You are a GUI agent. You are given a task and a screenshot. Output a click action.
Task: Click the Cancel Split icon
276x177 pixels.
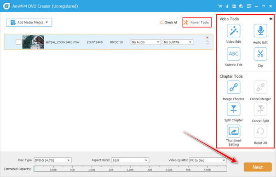(x=260, y=109)
